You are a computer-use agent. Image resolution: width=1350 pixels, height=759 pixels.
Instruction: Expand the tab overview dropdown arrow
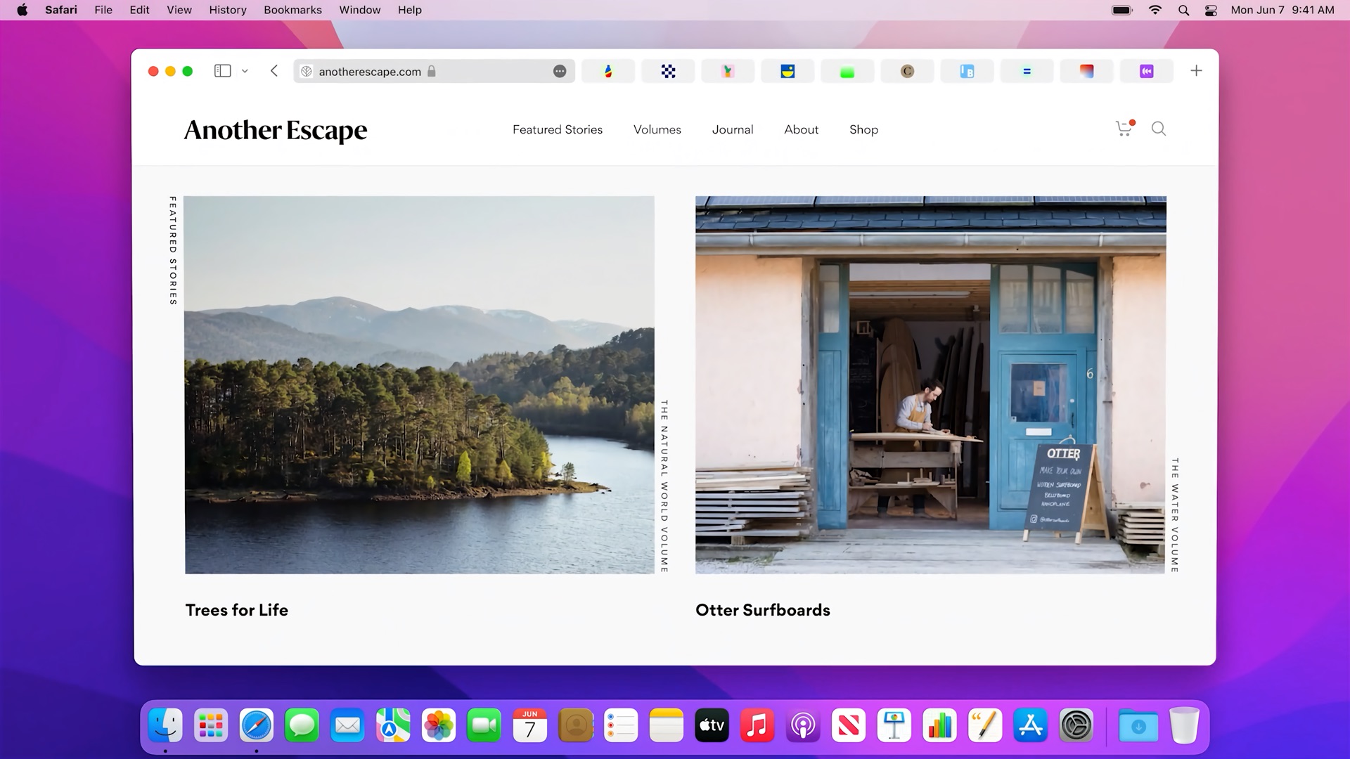click(x=245, y=72)
